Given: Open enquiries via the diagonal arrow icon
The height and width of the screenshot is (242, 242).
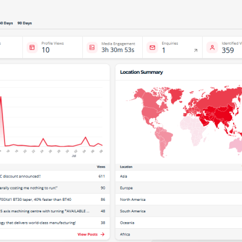Looking at the screenshot, I should click(195, 50).
